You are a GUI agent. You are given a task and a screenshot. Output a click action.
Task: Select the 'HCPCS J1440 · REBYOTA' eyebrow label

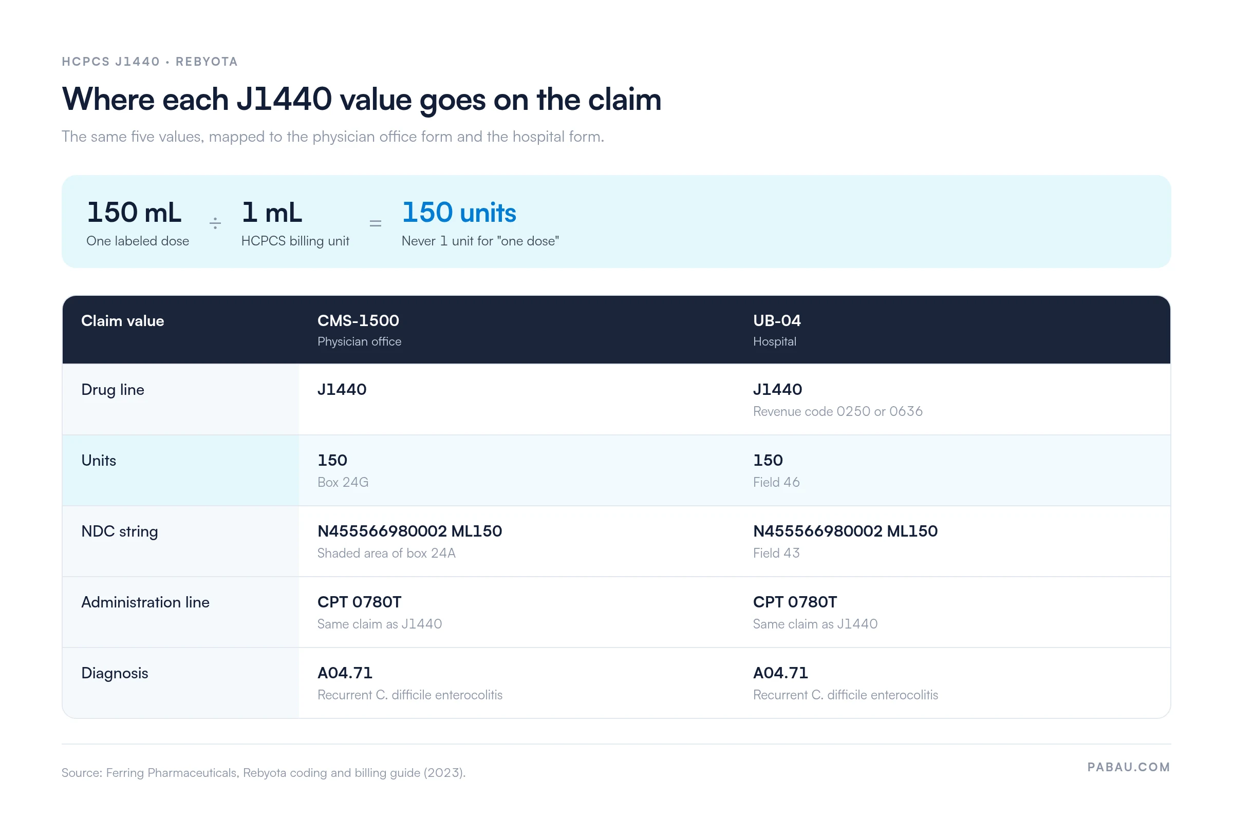tap(150, 62)
